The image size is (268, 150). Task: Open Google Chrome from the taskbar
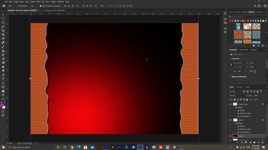coord(72,147)
